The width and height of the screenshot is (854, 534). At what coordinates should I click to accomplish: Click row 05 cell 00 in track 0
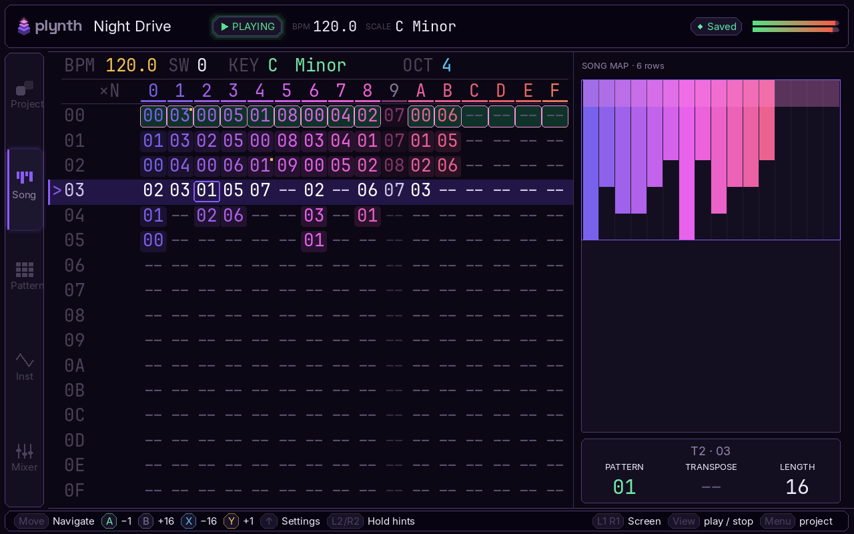pos(153,240)
